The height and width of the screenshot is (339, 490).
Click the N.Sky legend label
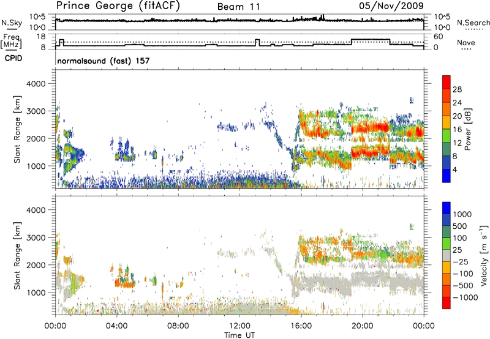pos(12,23)
